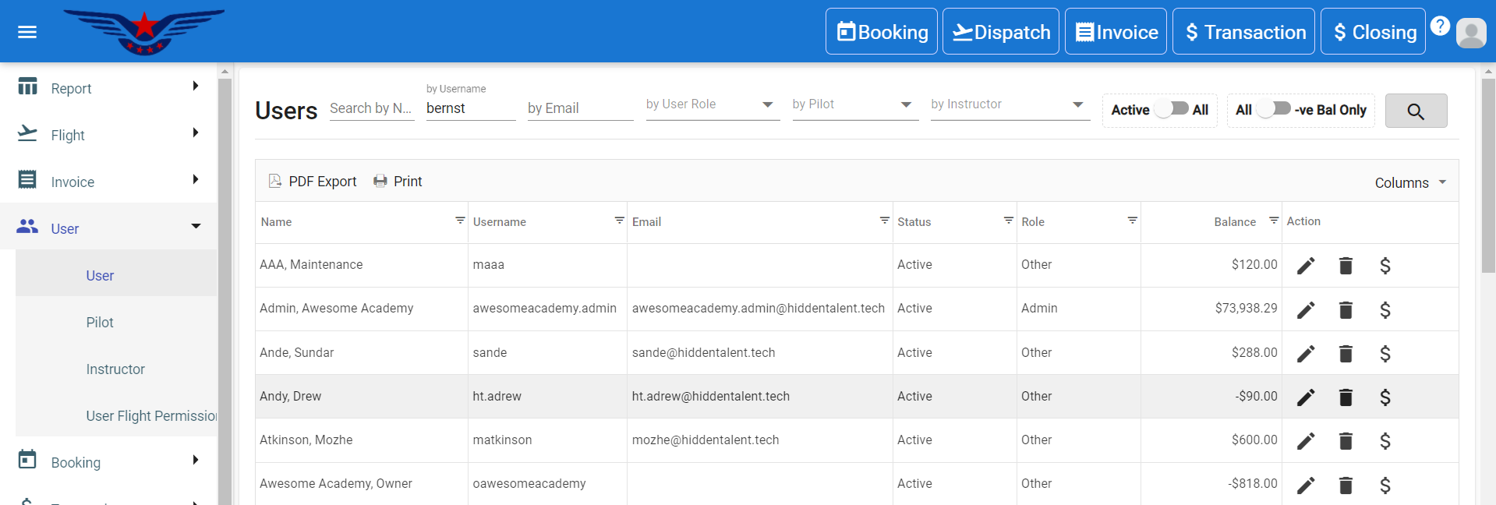Delete the AAA, Maintenance user
Viewport: 1496px width, 505px height.
1346,266
